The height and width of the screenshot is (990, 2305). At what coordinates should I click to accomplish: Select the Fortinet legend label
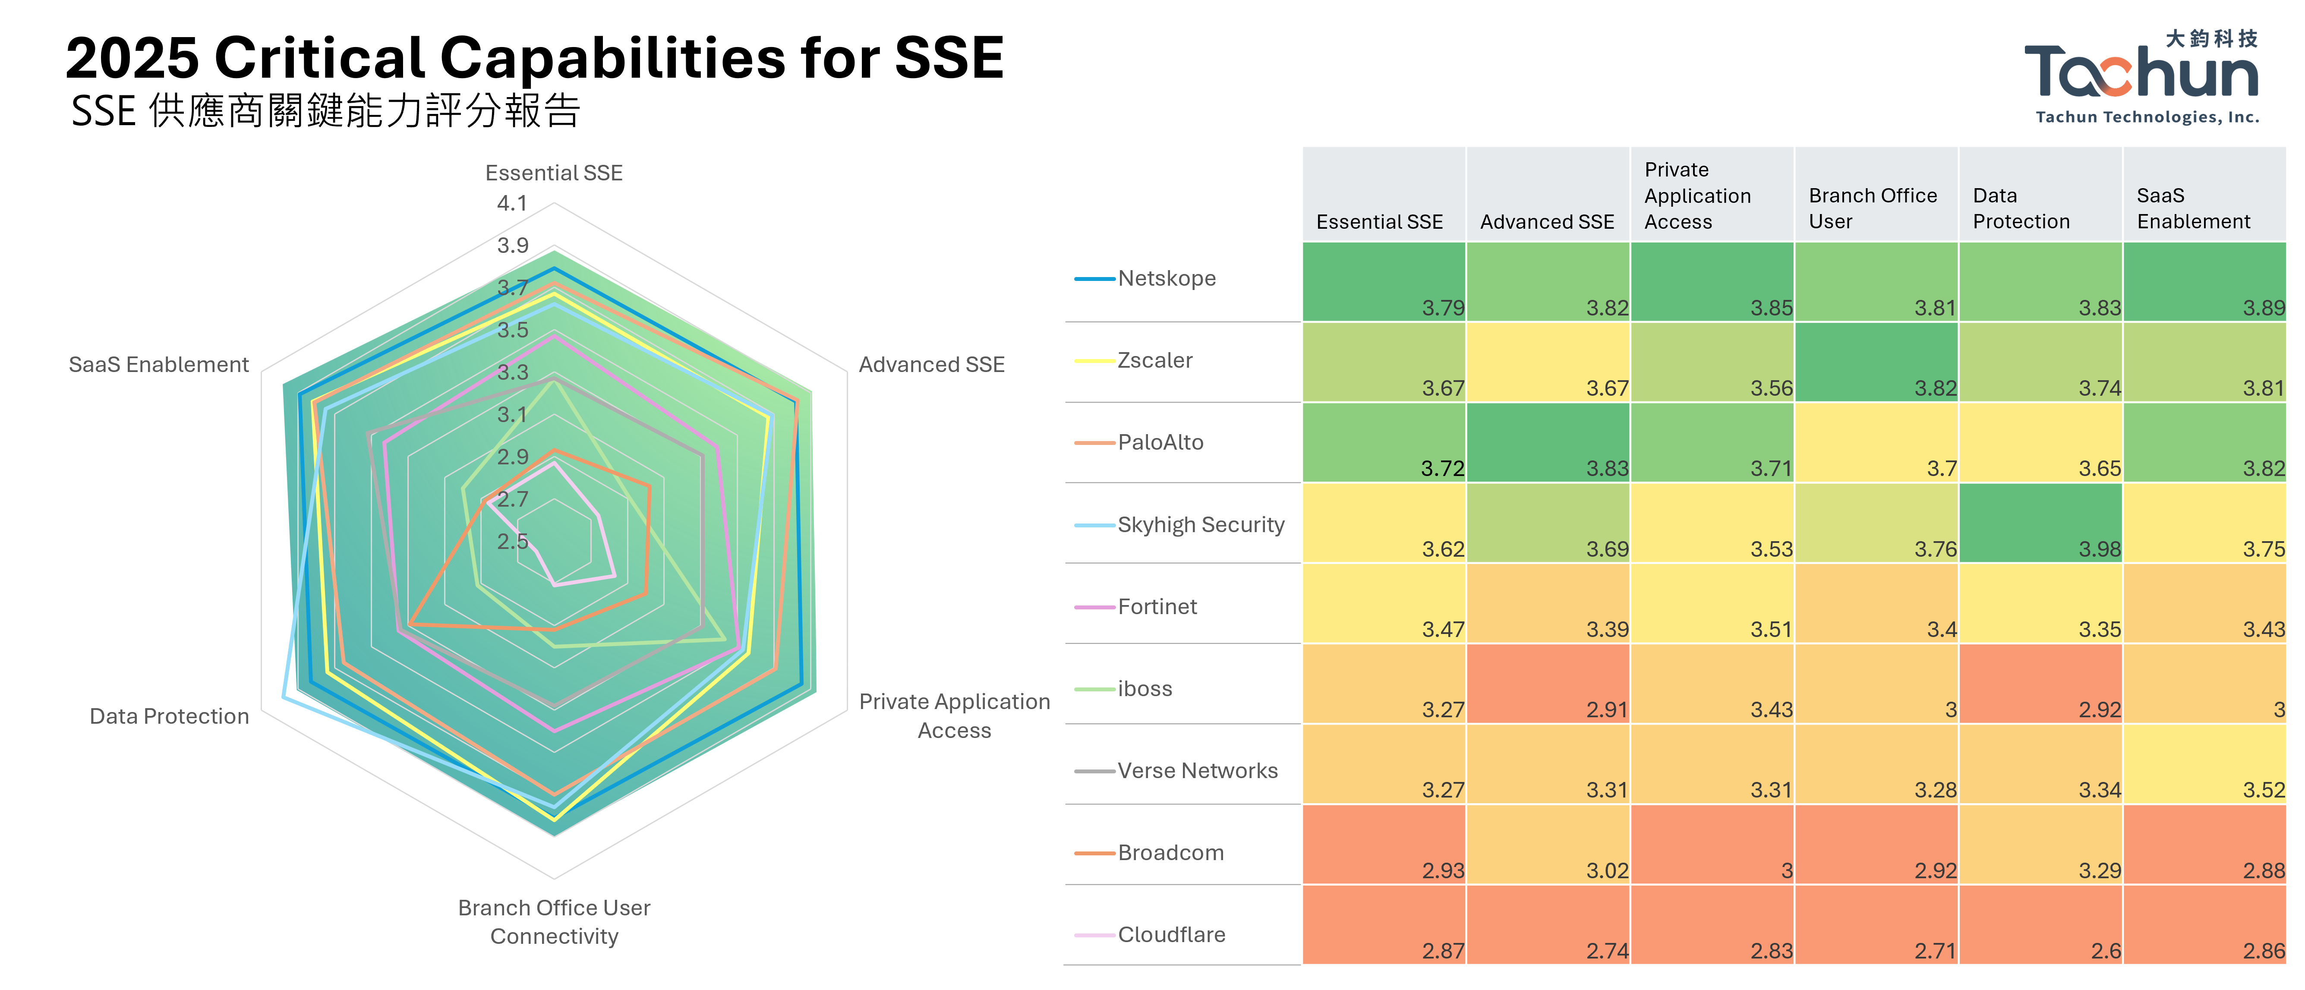[1157, 607]
